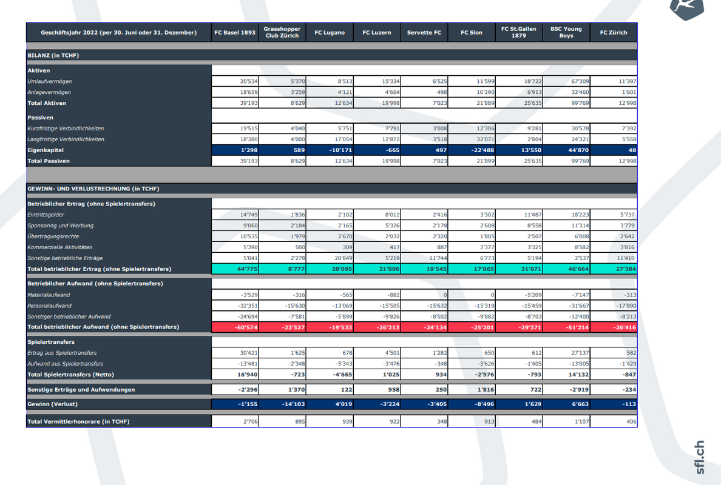721x485 pixels.
Task: Select the FC Sion column header
Action: [472, 33]
